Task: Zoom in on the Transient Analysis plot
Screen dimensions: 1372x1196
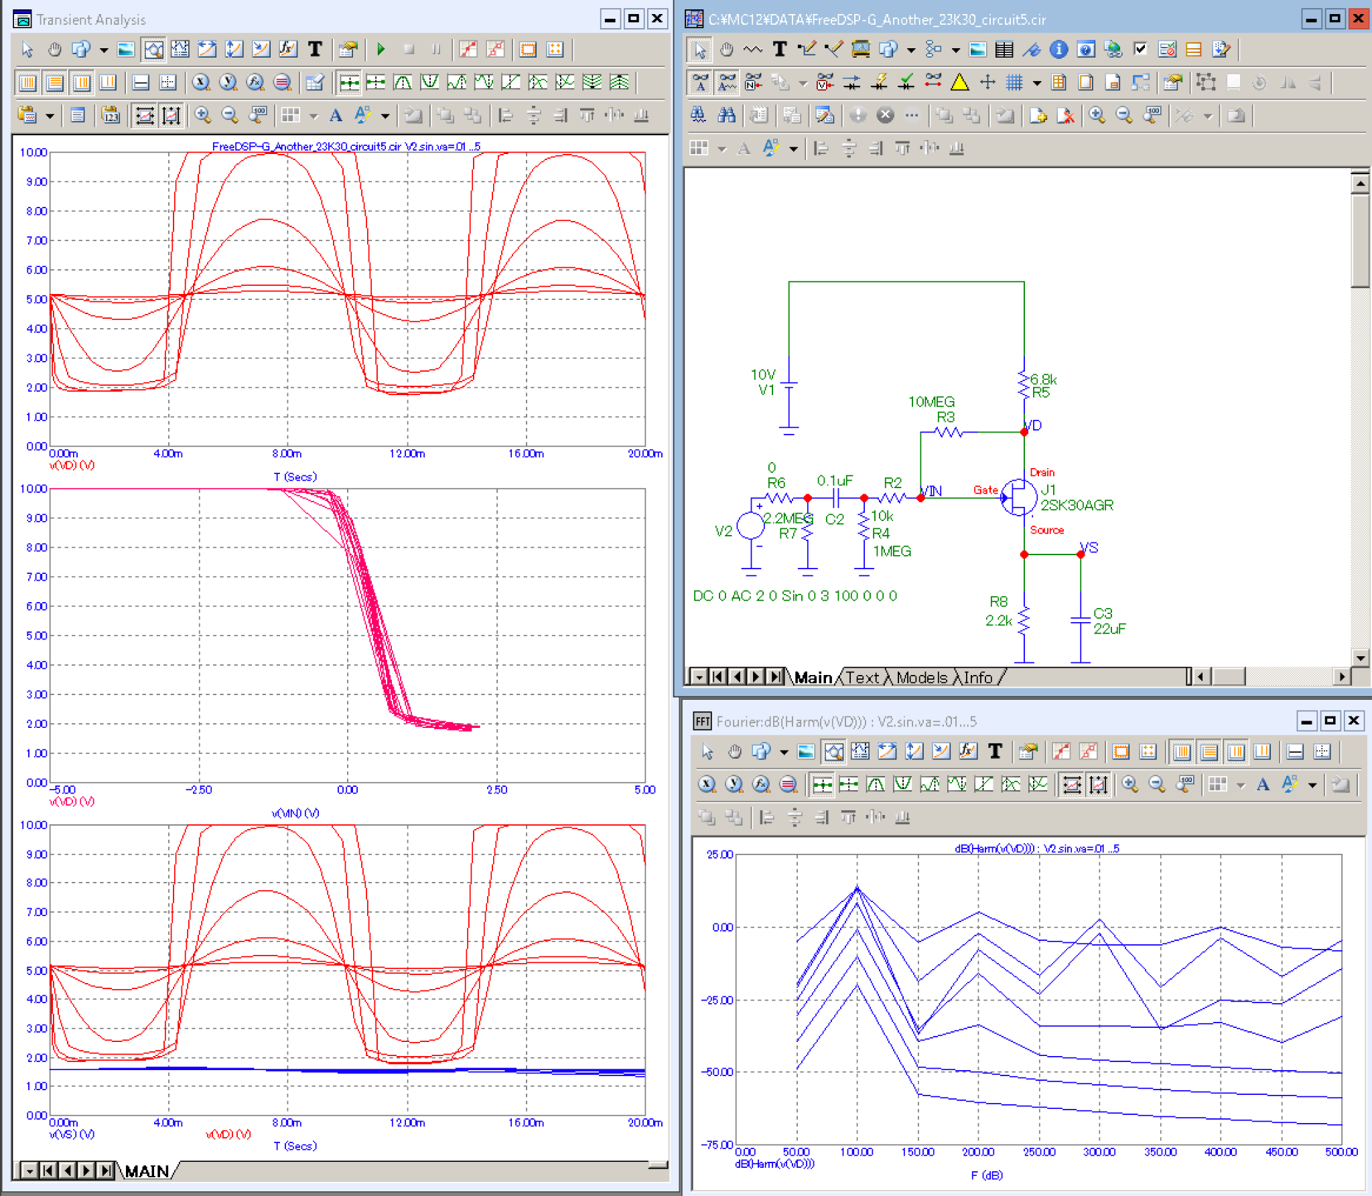Action: tap(203, 115)
